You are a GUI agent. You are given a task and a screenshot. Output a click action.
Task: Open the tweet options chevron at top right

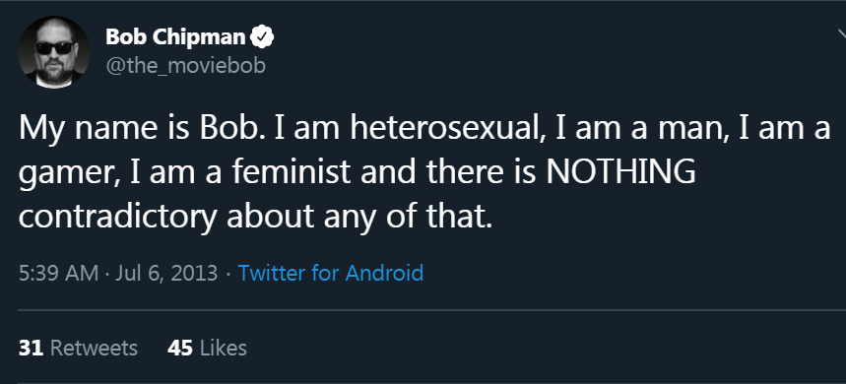pyautogui.click(x=842, y=36)
